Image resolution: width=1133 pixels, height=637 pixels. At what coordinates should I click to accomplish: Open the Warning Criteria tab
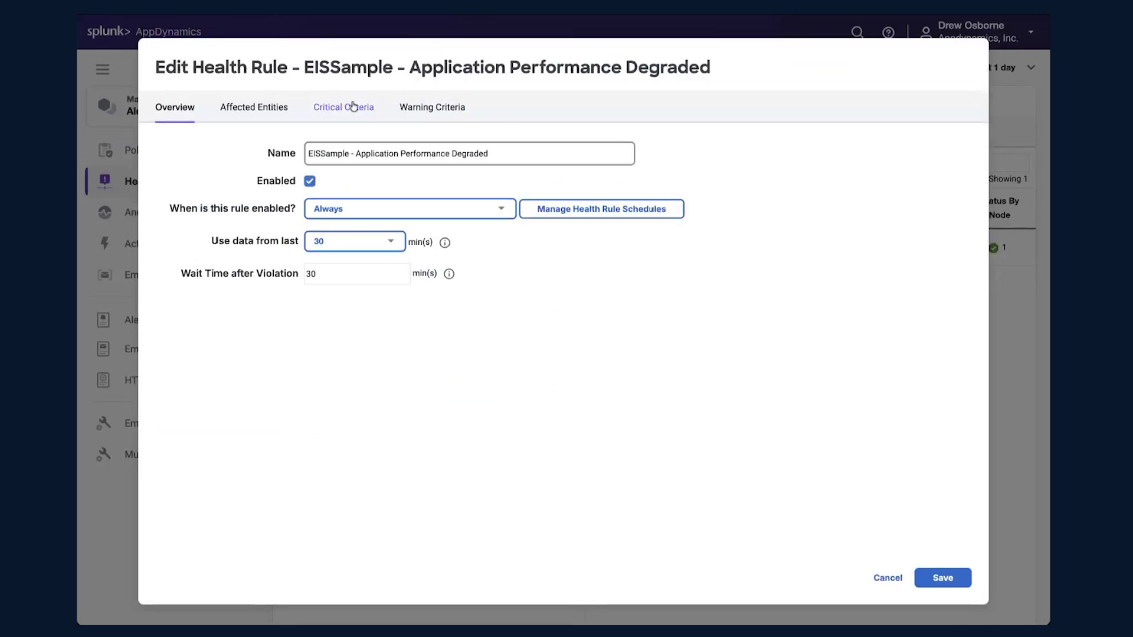[432, 107]
